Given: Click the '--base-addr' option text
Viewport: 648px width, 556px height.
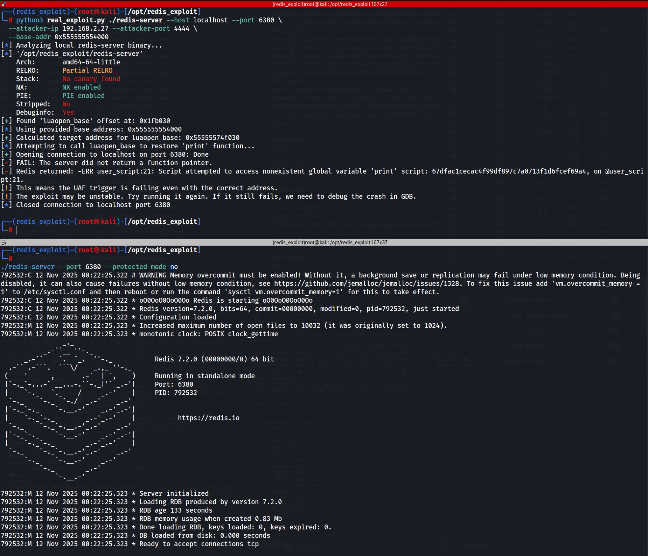Looking at the screenshot, I should click(x=30, y=37).
